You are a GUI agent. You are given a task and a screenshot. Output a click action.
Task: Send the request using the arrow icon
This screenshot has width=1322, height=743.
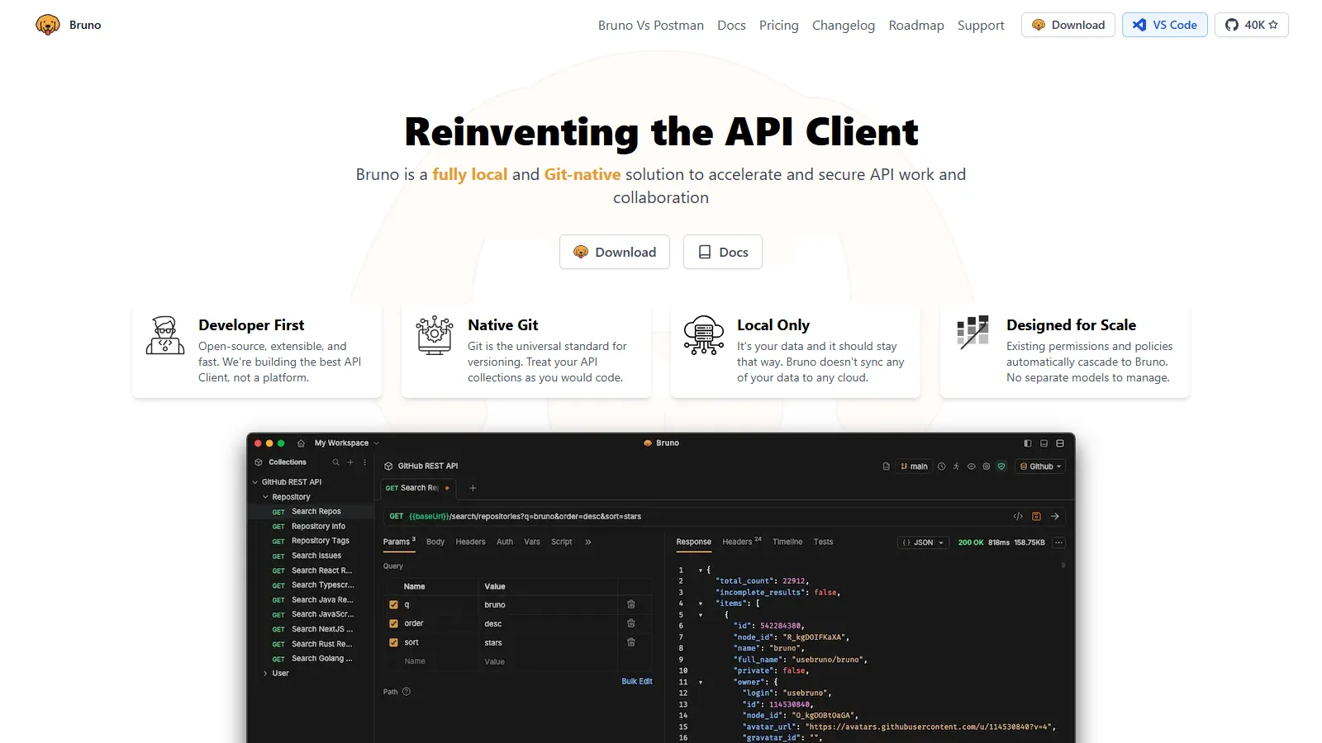click(1054, 516)
